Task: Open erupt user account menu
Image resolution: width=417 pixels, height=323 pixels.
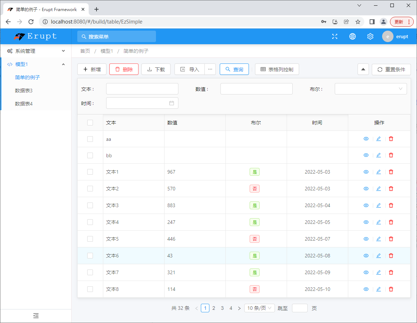Action: [x=395, y=36]
